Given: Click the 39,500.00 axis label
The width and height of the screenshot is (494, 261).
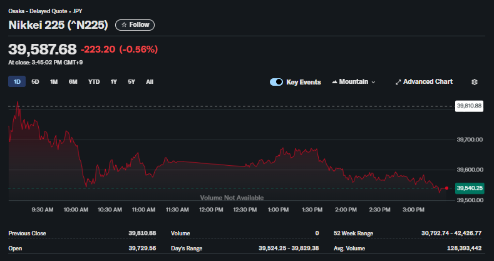Looking at the screenshot, I should tap(470, 200).
